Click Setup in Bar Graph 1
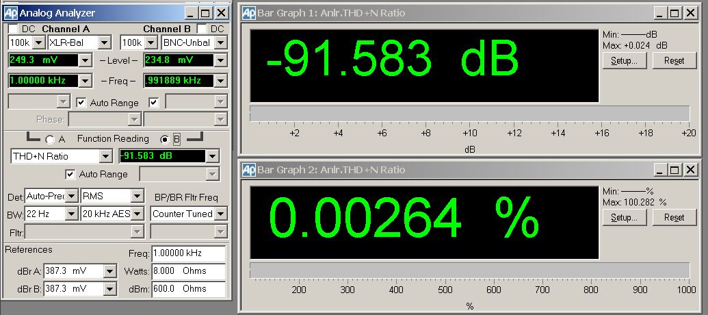Screen dimensions: 708x315 click(x=625, y=60)
